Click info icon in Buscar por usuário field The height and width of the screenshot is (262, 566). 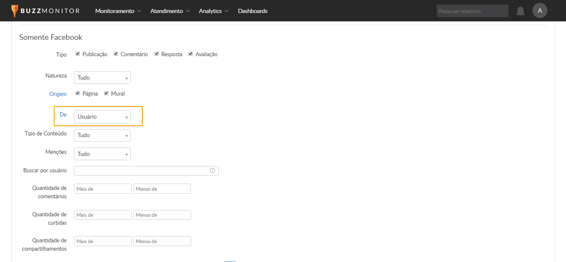pos(212,171)
